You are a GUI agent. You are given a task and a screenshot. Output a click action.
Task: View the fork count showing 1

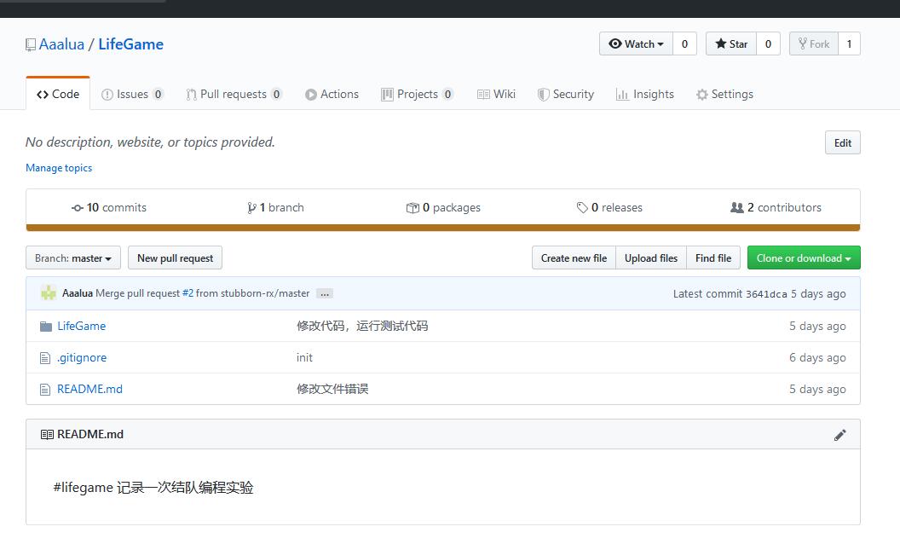849,43
